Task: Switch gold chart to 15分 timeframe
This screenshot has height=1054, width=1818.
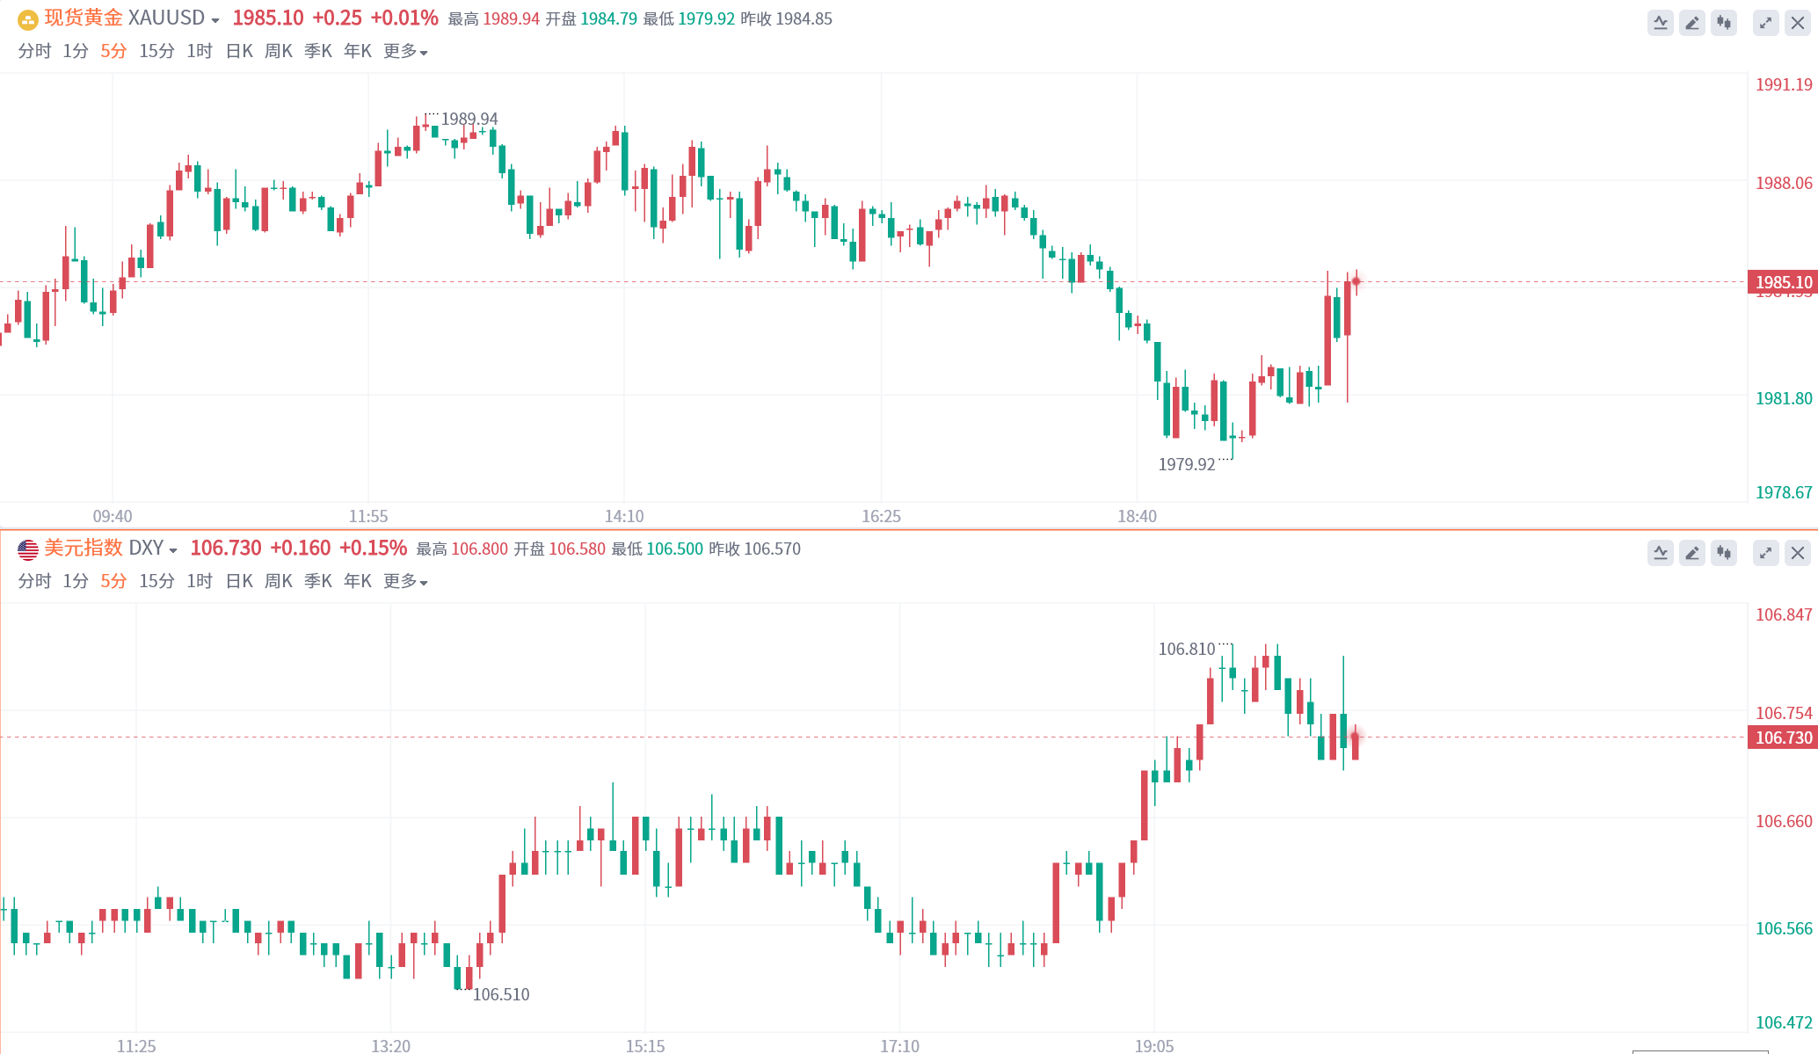Action: 156,52
